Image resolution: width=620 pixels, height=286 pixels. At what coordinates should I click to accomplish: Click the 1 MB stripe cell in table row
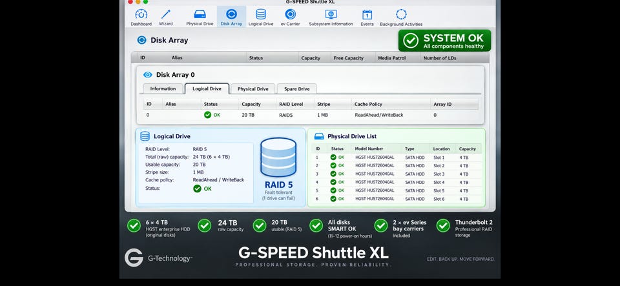(x=323, y=115)
